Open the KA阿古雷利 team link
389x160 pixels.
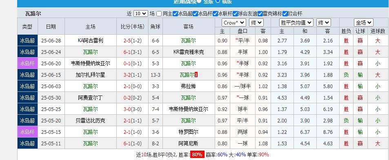(90, 40)
